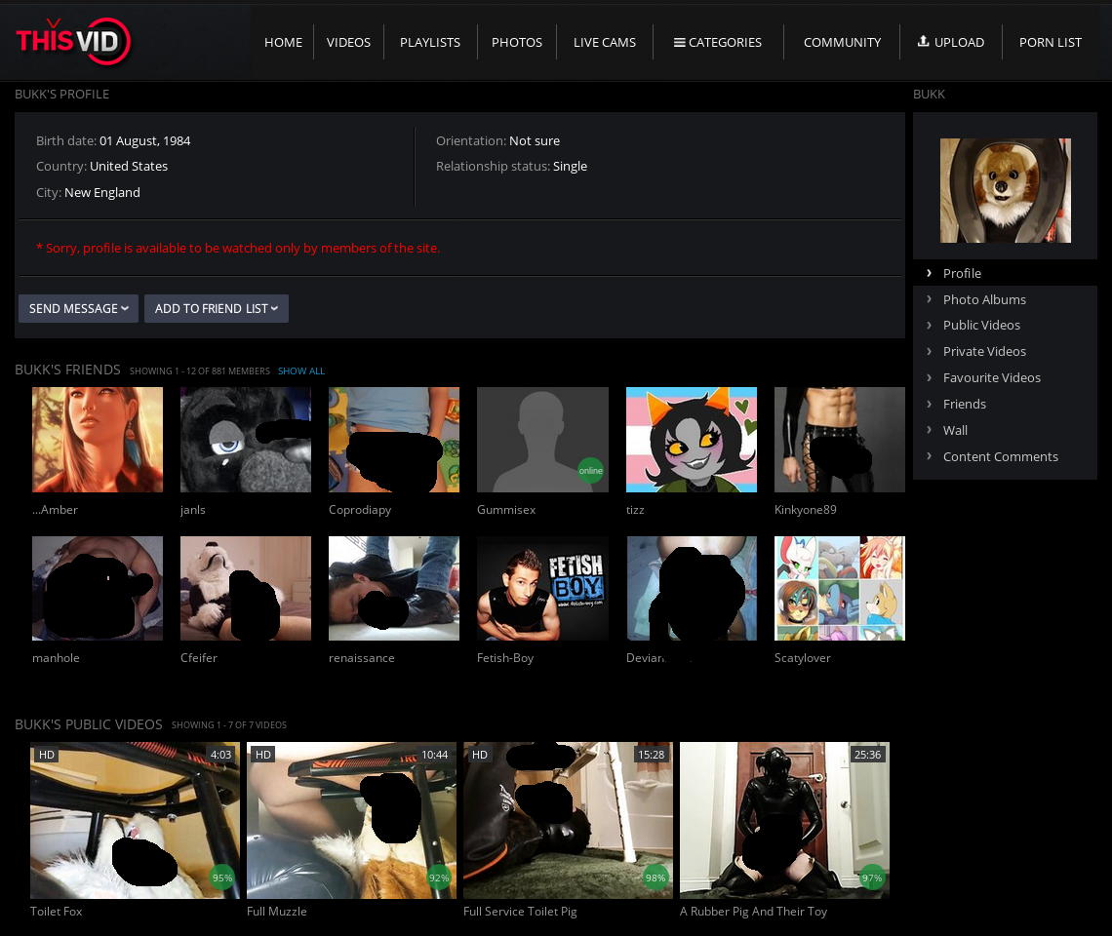Open the Live Cams menu item
This screenshot has height=936, width=1112.
(x=604, y=43)
